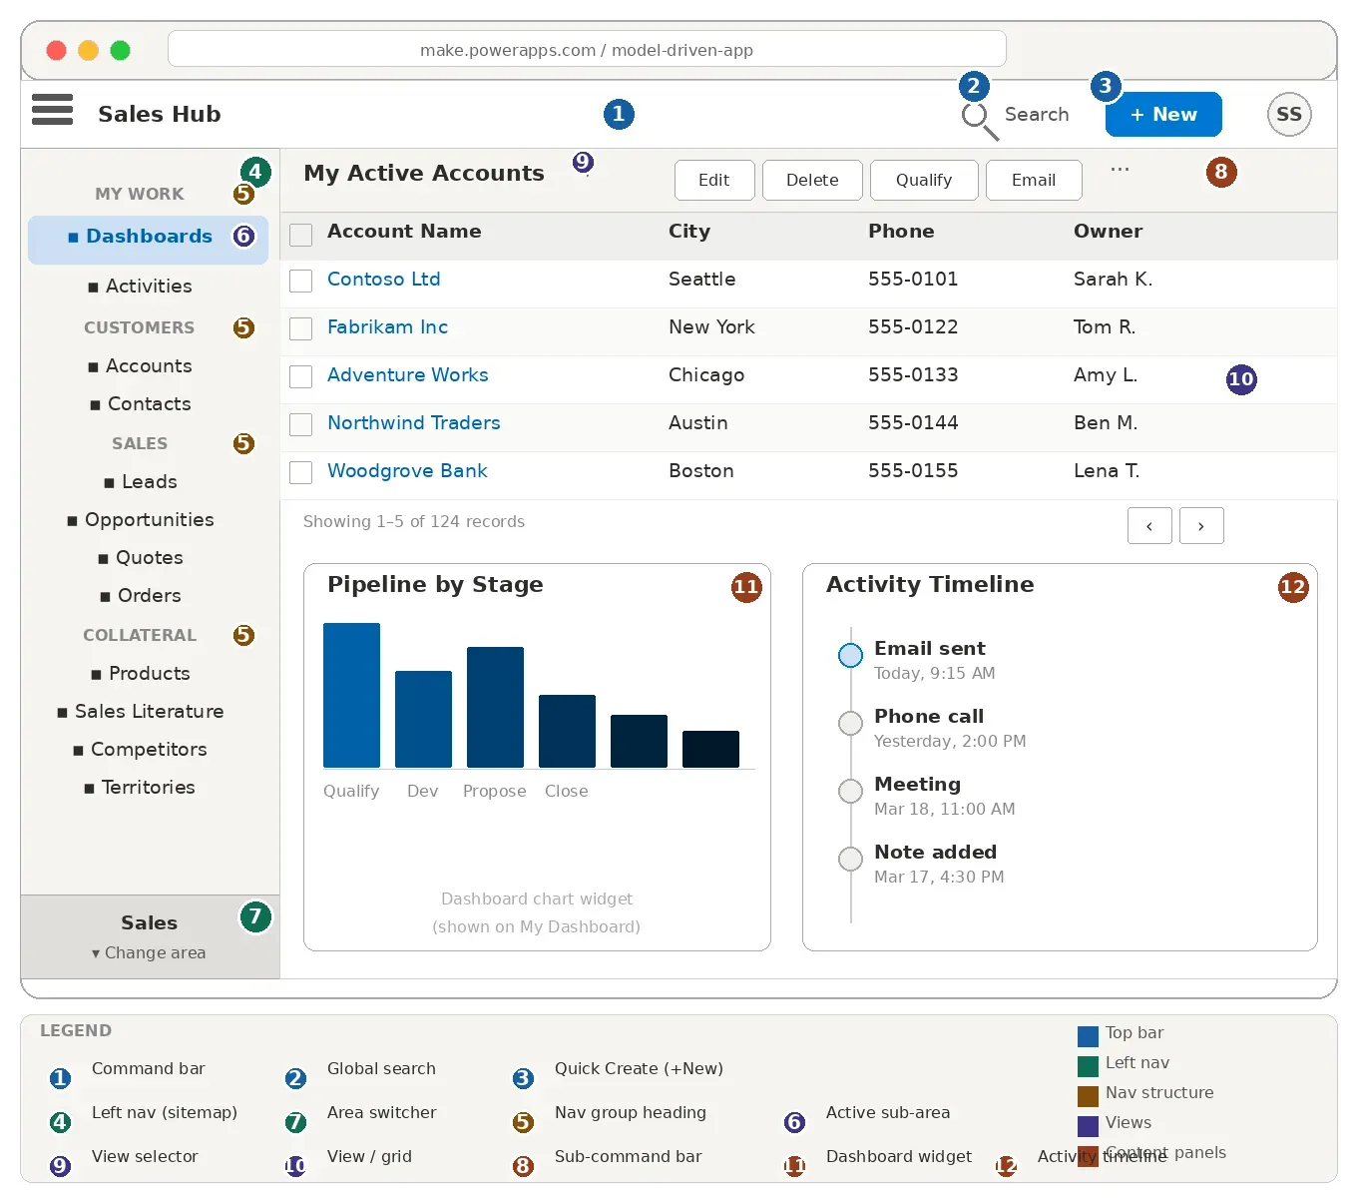Toggle the select-all accounts checkbox

pyautogui.click(x=300, y=235)
